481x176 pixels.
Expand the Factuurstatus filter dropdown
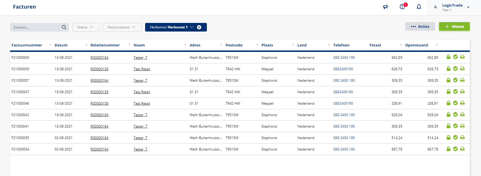click(122, 27)
